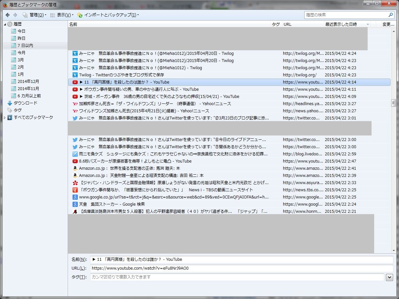This screenshot has width=399, height=299.
Task: Open the ダウンロード downloads item
Action: click(25, 103)
